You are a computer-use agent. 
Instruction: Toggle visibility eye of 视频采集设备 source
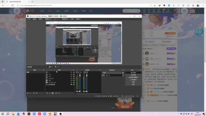[71, 82]
